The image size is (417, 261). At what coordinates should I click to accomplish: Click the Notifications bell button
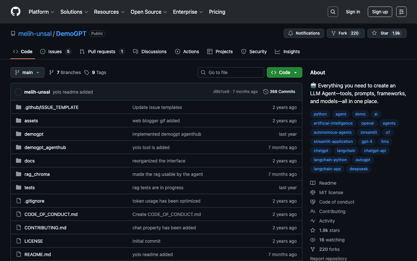[x=304, y=33]
